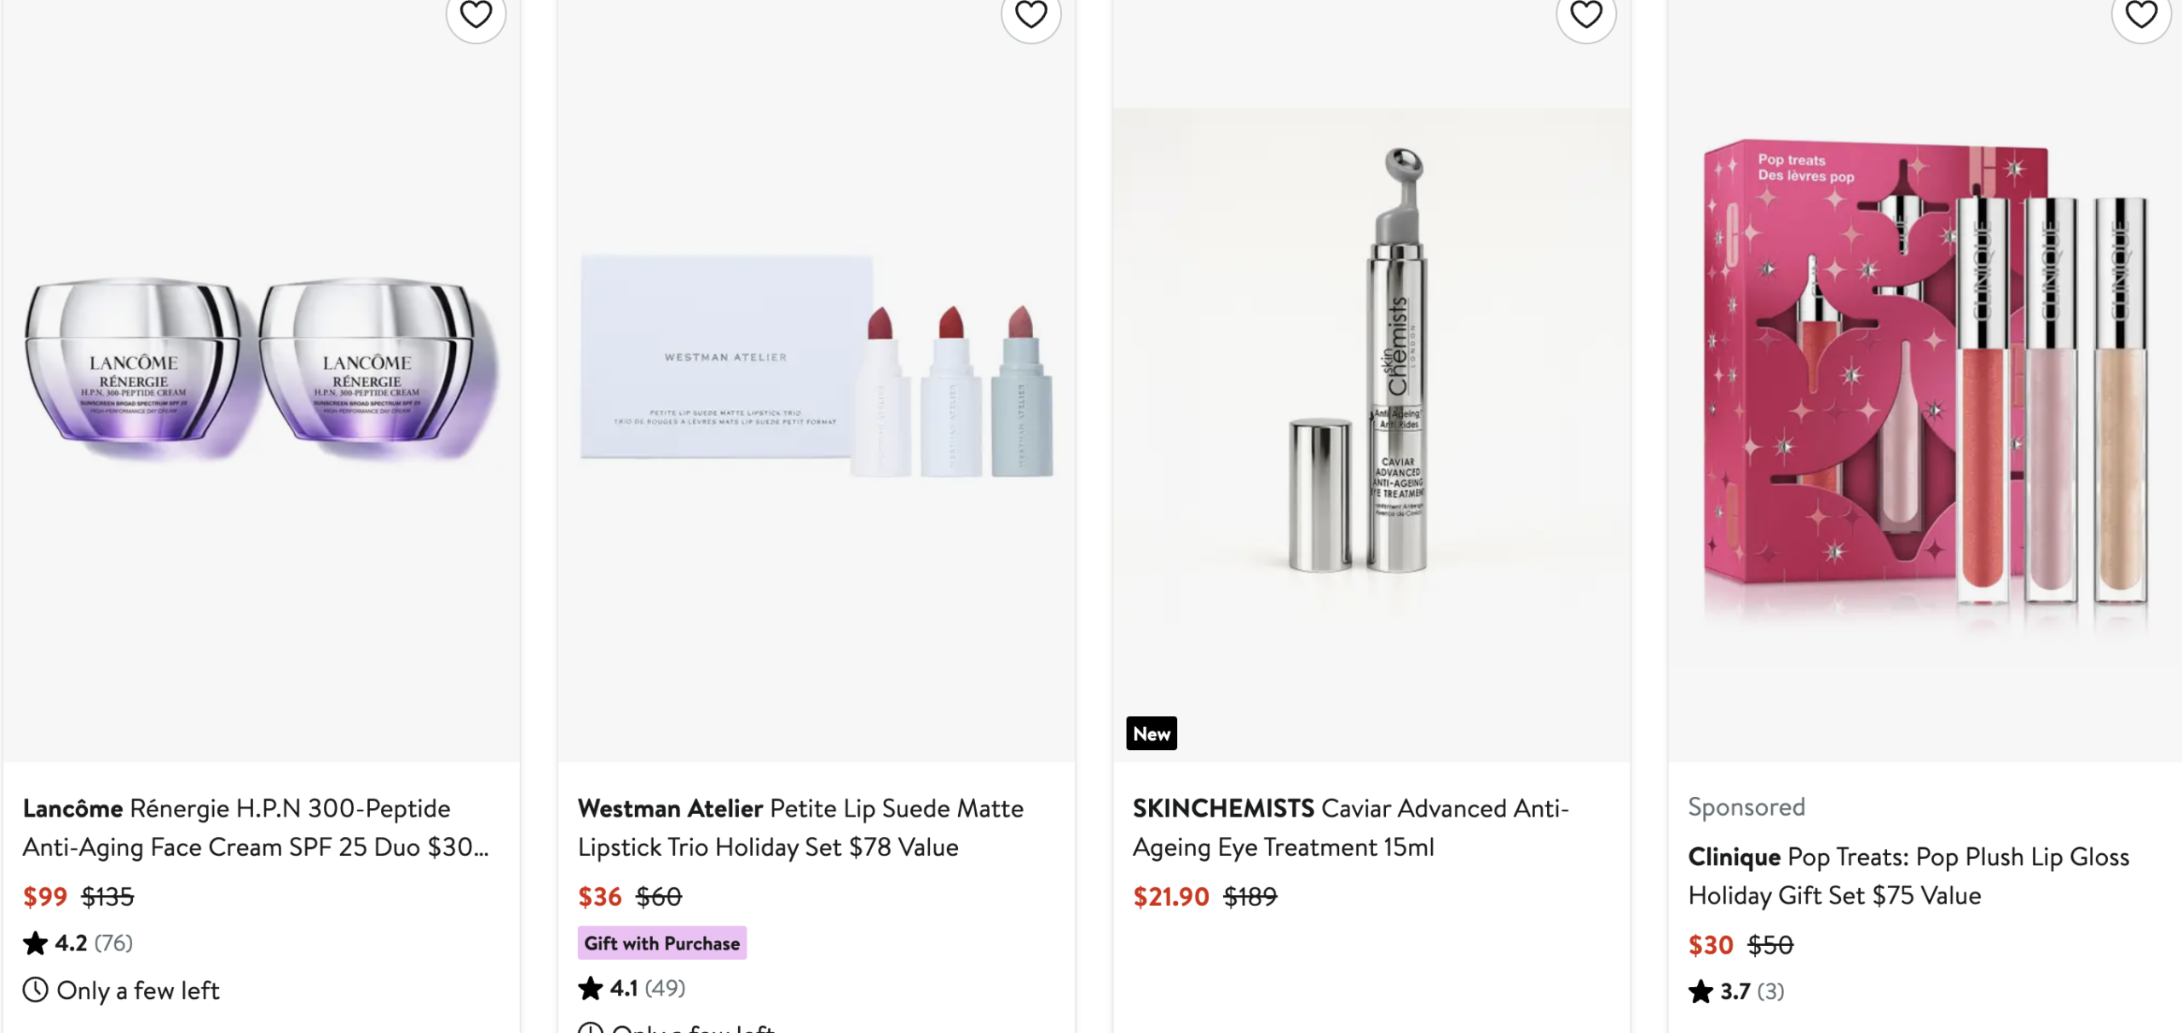The height and width of the screenshot is (1033, 2182).
Task: Open Clinique Pop Plush Lip Gloss set link
Action: coord(1908,876)
